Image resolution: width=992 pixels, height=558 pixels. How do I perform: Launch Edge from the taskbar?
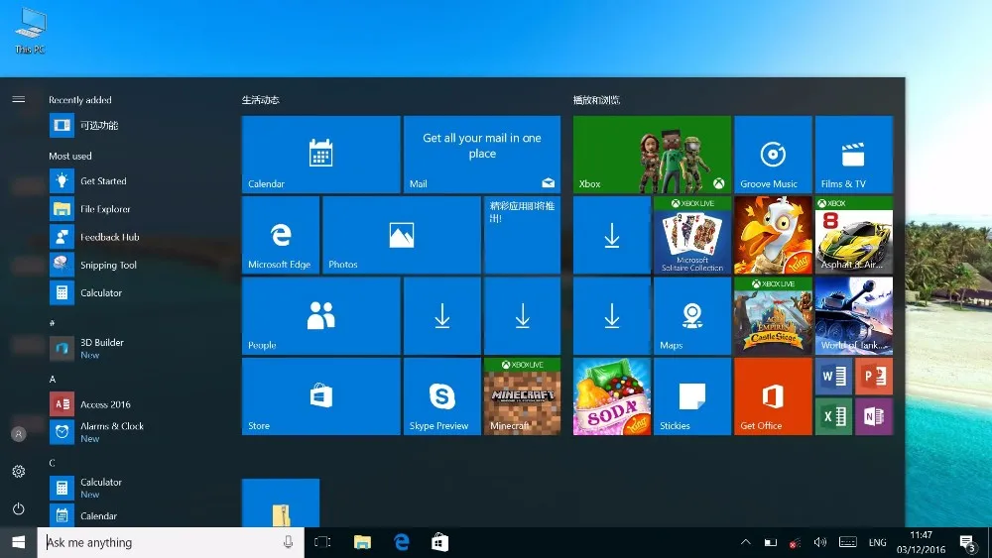[x=401, y=542]
